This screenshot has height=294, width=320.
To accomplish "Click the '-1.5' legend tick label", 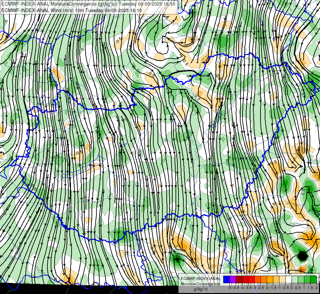I will click(273, 288).
